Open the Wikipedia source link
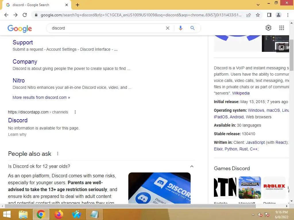 (241, 93)
